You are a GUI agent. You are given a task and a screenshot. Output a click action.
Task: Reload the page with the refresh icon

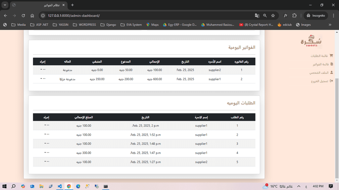tap(23, 16)
